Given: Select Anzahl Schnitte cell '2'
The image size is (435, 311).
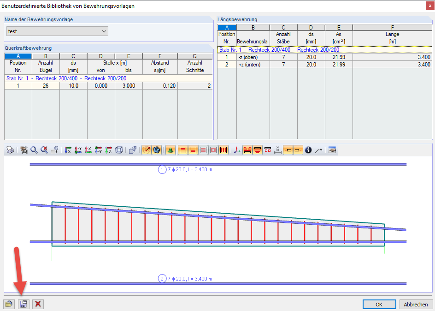Looking at the screenshot, I should [195, 86].
